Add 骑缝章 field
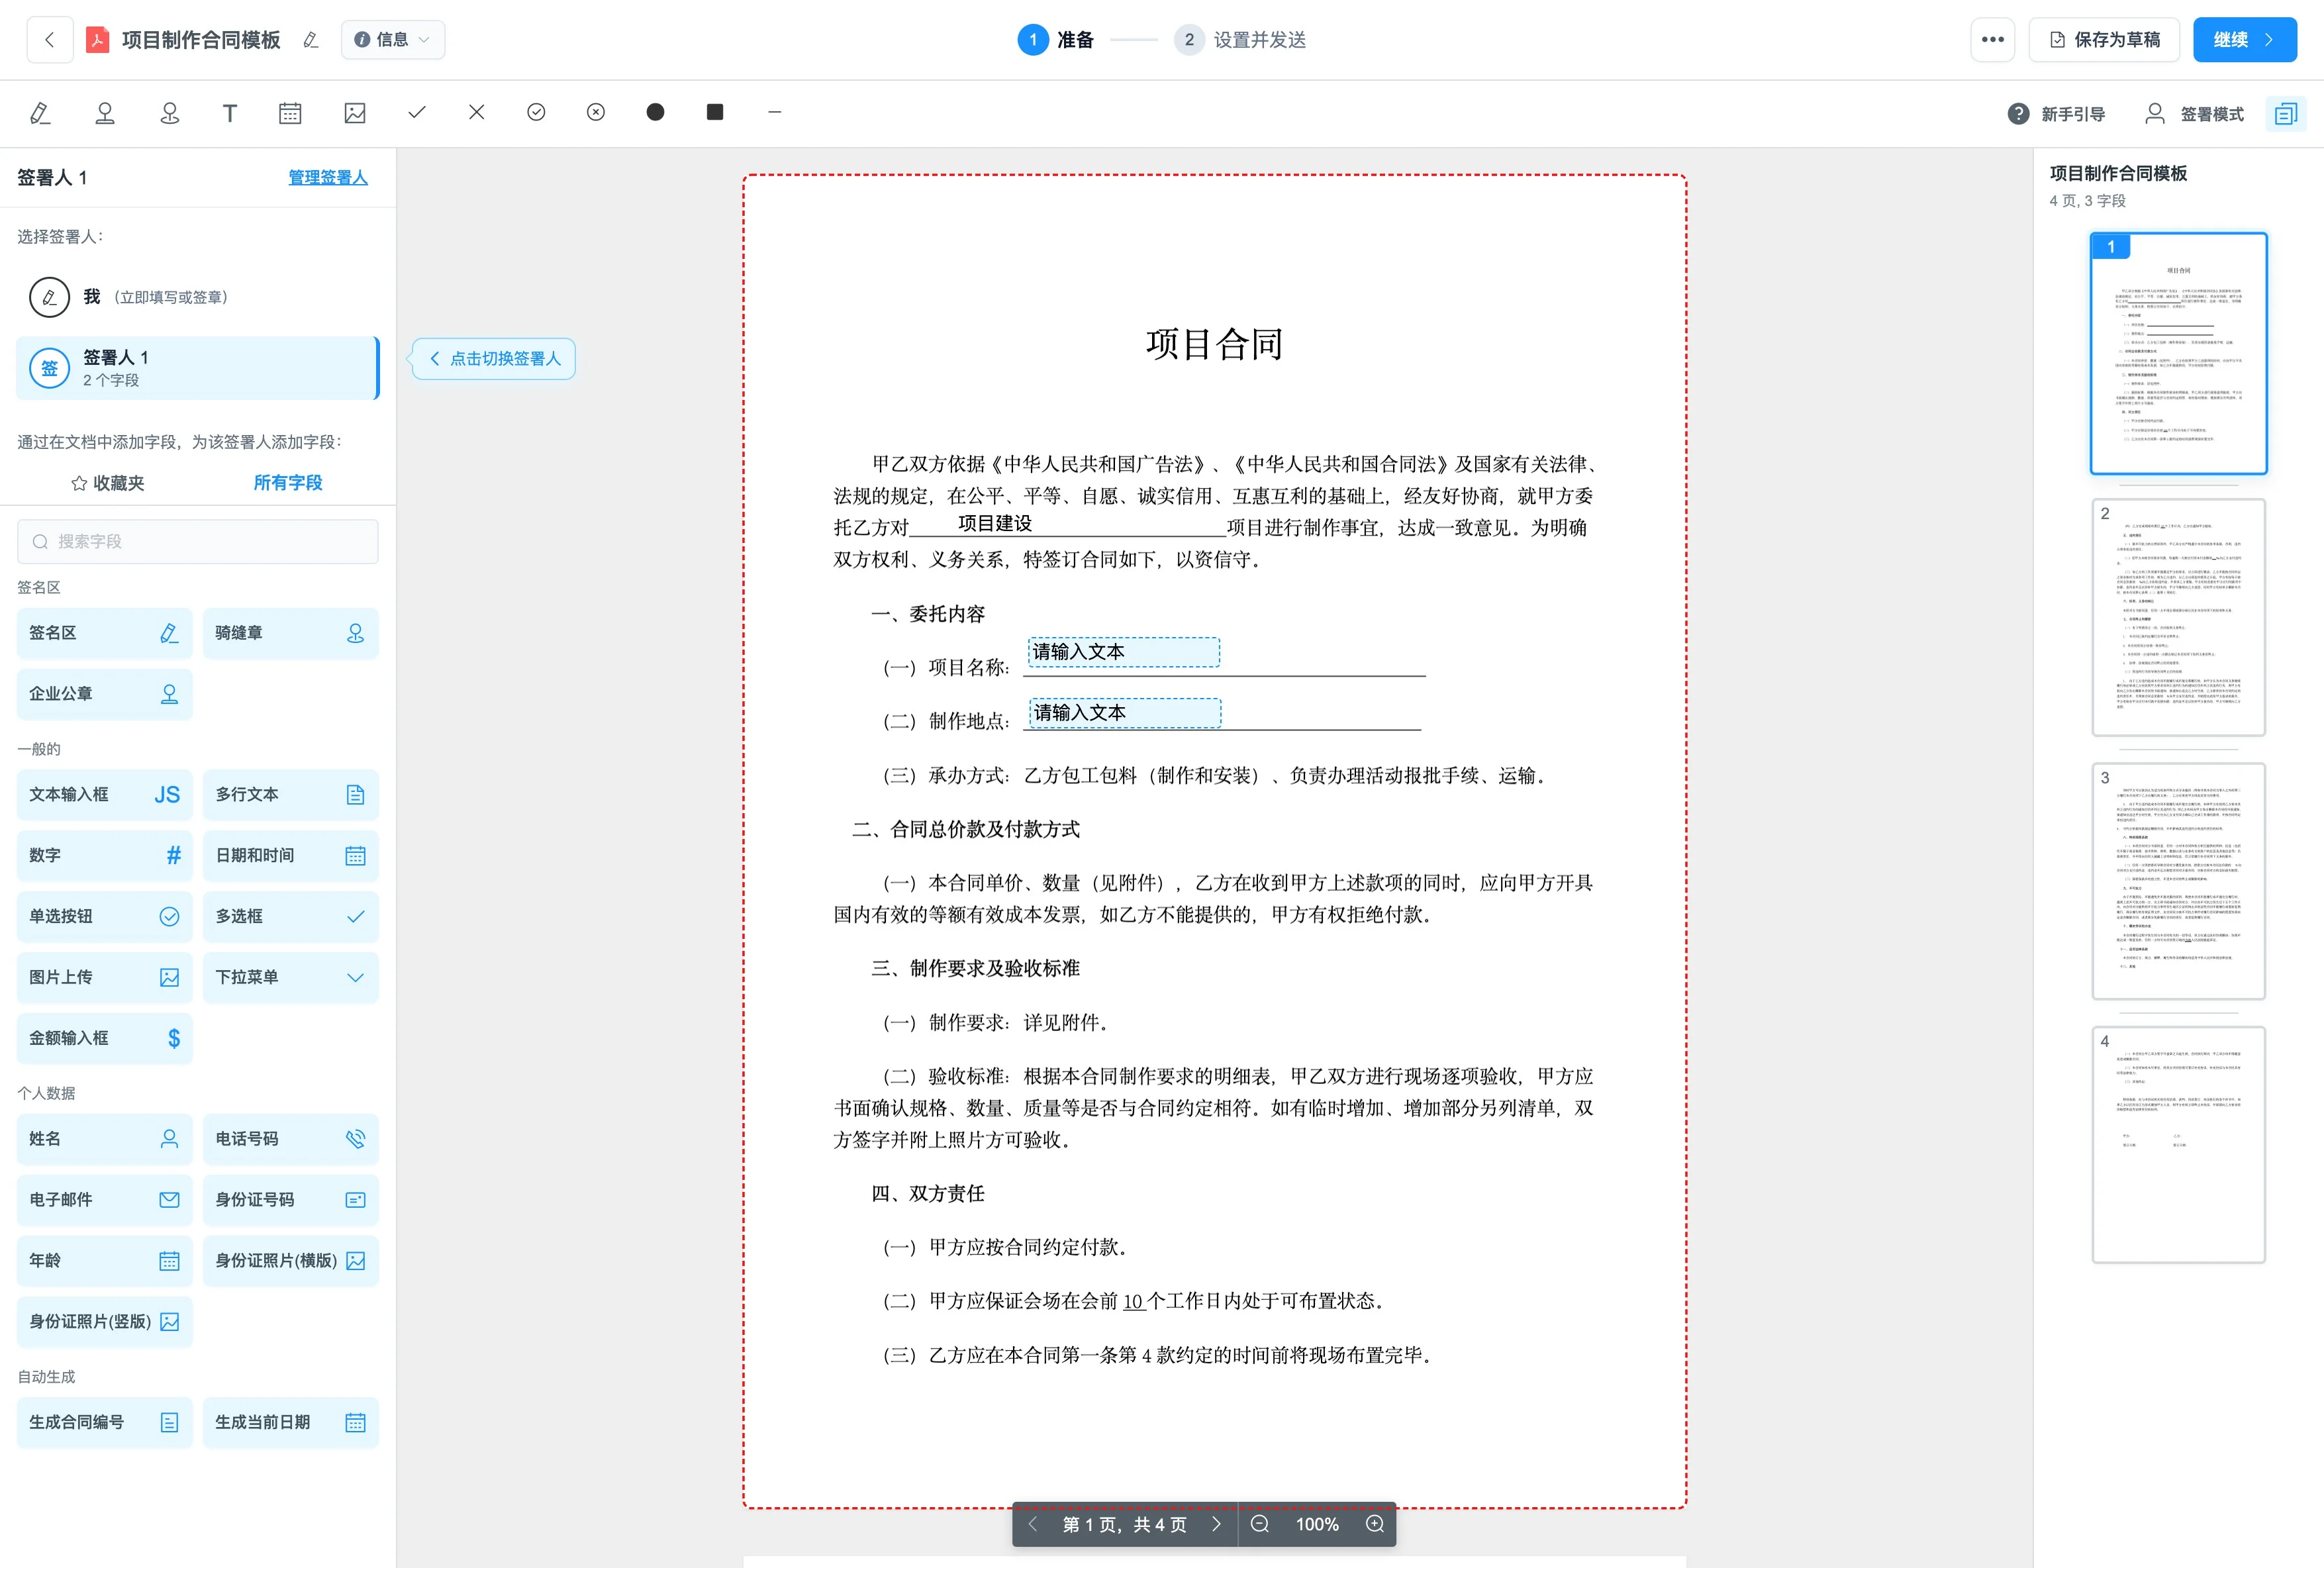 coord(291,633)
